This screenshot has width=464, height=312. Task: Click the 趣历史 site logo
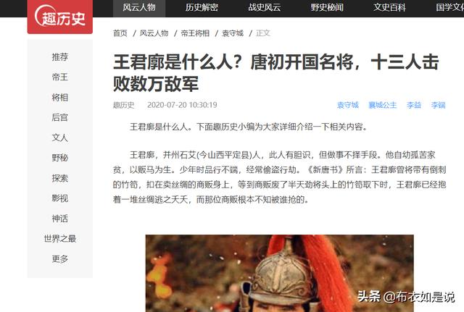pyautogui.click(x=60, y=17)
